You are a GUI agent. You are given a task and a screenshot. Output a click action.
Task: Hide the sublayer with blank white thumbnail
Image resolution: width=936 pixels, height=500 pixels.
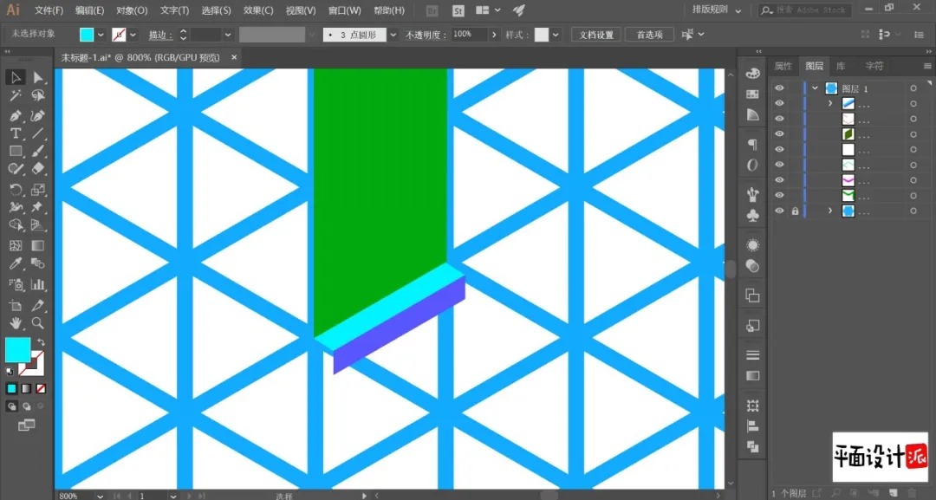click(779, 149)
